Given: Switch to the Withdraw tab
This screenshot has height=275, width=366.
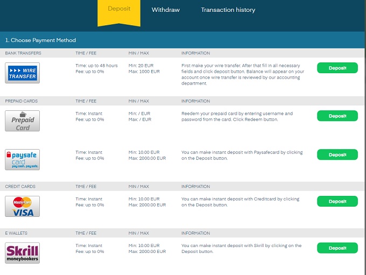Looking at the screenshot, I should pos(165,10).
